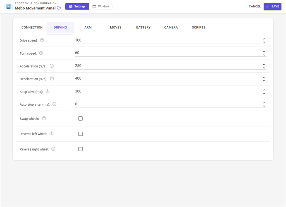Select the Settings view button

pos(77,7)
